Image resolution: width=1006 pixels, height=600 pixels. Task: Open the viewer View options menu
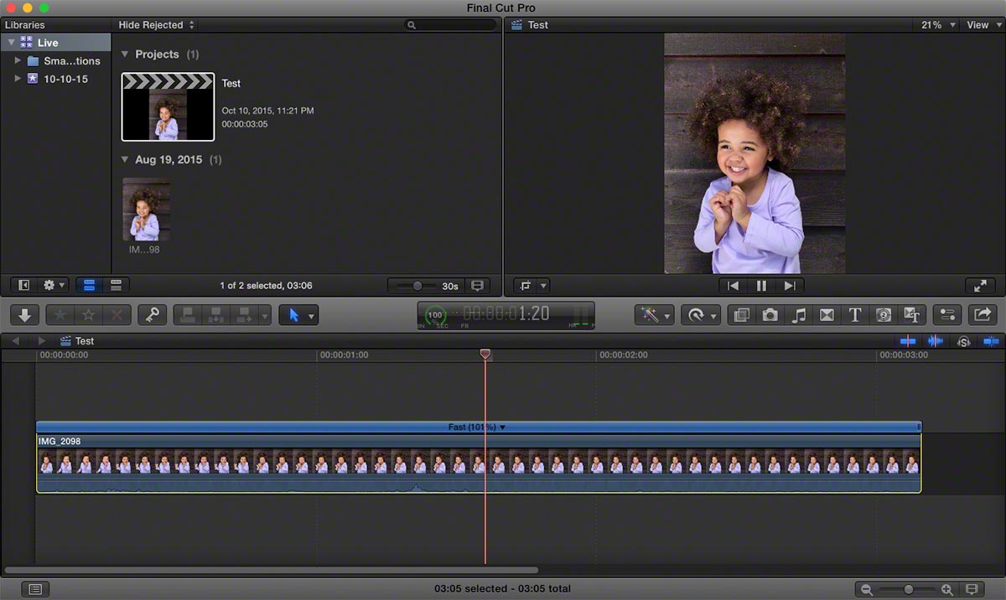(983, 25)
